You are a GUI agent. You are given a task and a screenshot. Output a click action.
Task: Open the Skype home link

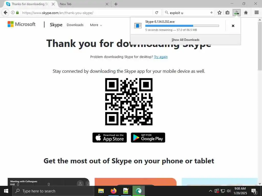click(56, 25)
